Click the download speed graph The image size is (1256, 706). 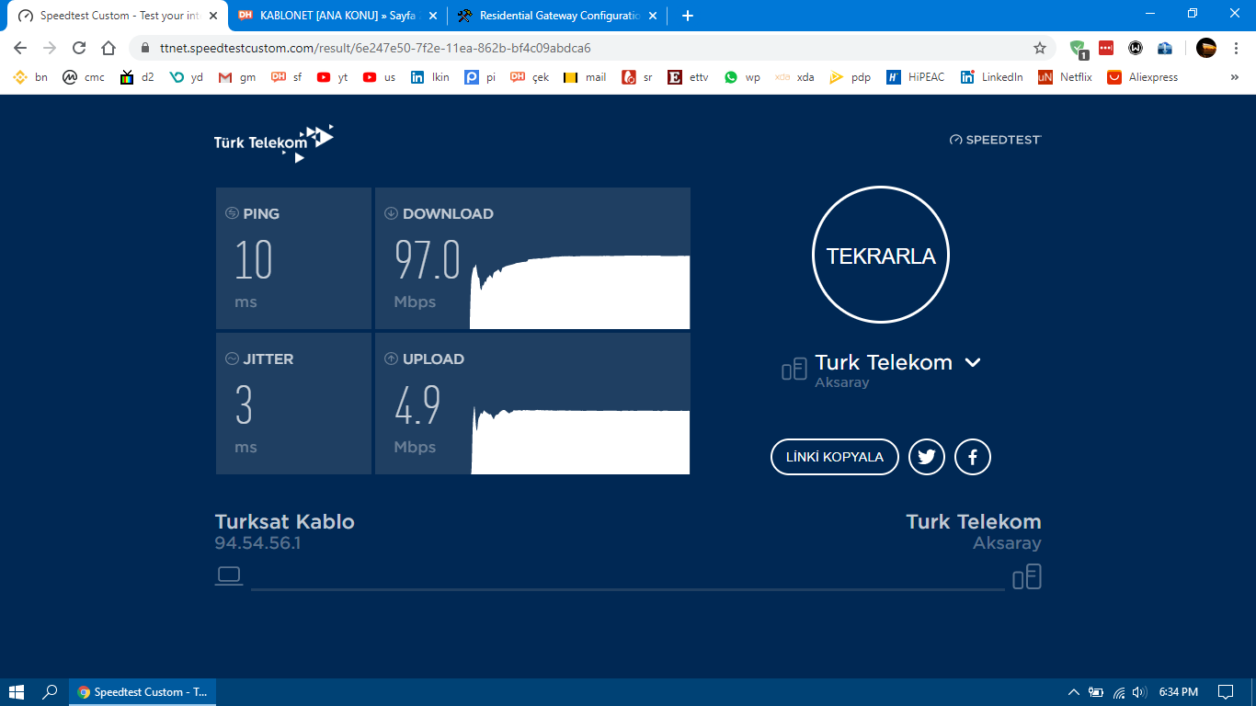(x=579, y=291)
